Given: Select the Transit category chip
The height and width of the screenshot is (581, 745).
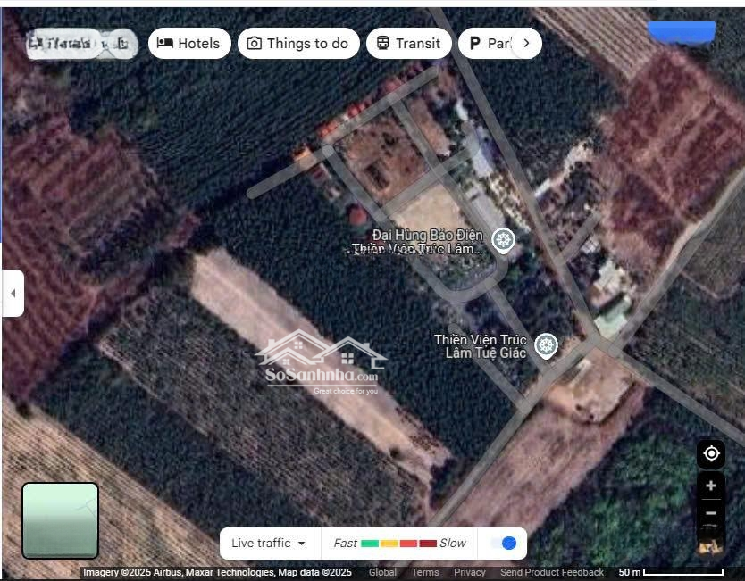Looking at the screenshot, I should pos(408,43).
